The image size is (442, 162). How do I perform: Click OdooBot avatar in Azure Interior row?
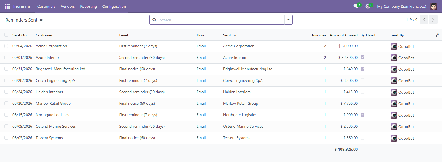(394, 58)
